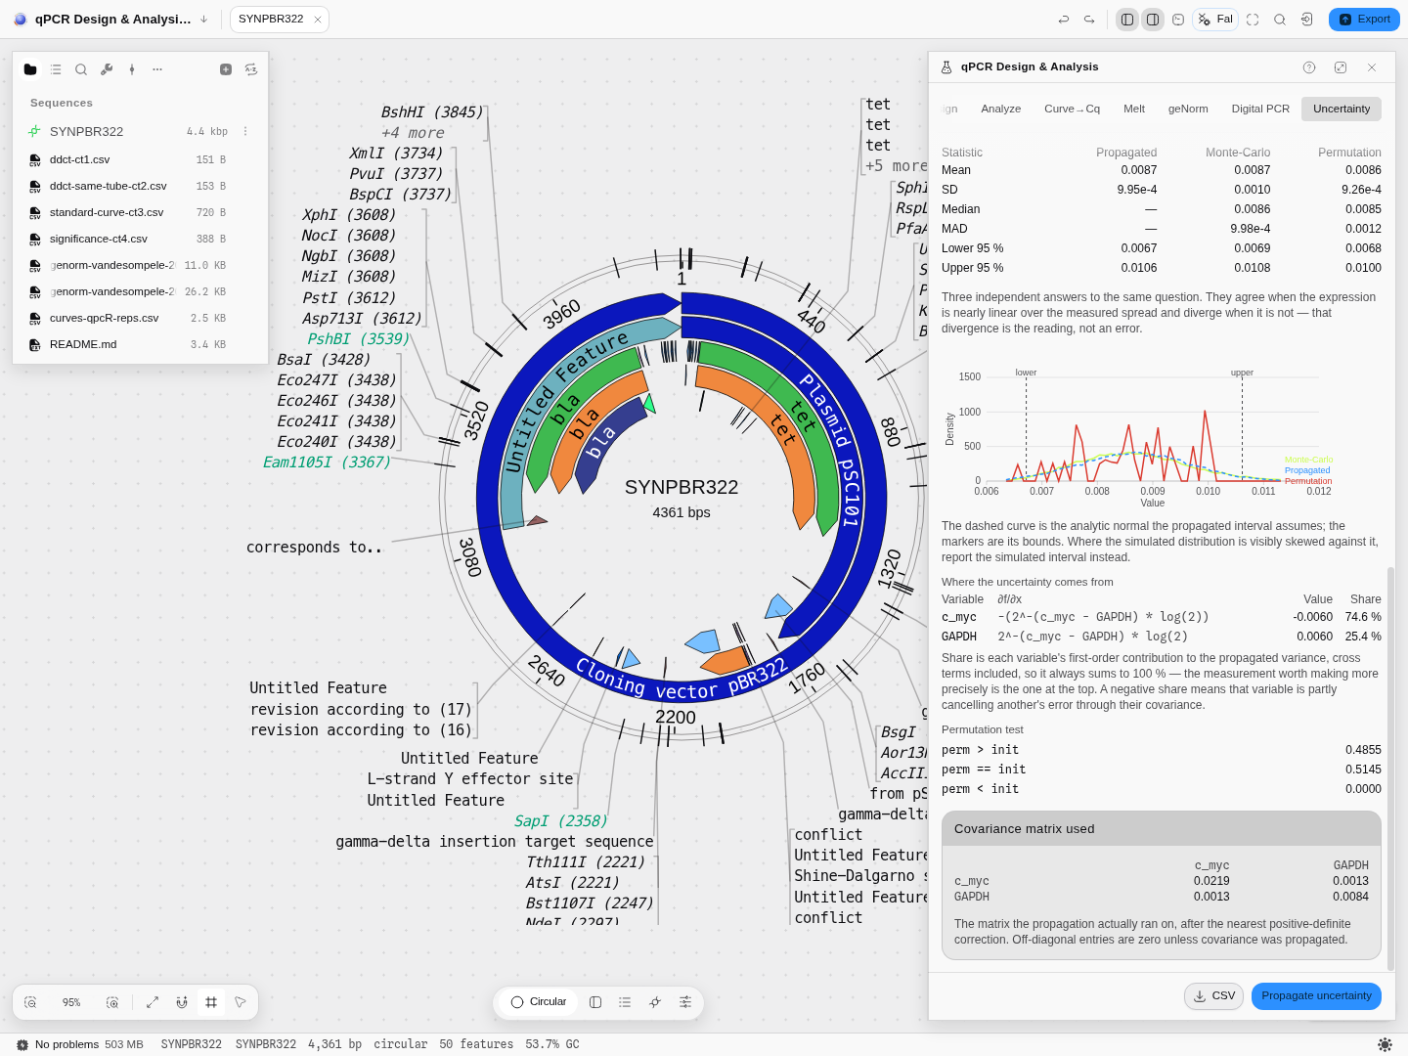The height and width of the screenshot is (1056, 1408).
Task: Open the SYNPBR322 row options menu
Action: (x=245, y=131)
